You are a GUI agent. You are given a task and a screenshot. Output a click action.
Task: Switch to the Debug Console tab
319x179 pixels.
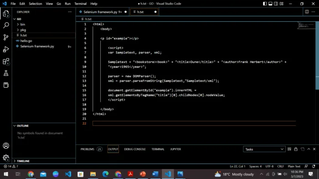click(x=135, y=149)
